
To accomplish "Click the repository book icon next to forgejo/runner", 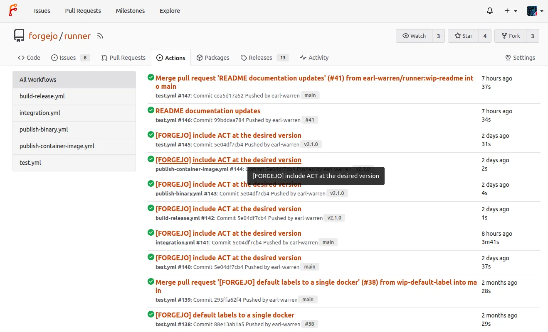I will point(19,36).
